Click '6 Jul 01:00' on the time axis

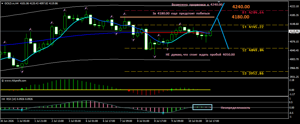(x=92, y=121)
